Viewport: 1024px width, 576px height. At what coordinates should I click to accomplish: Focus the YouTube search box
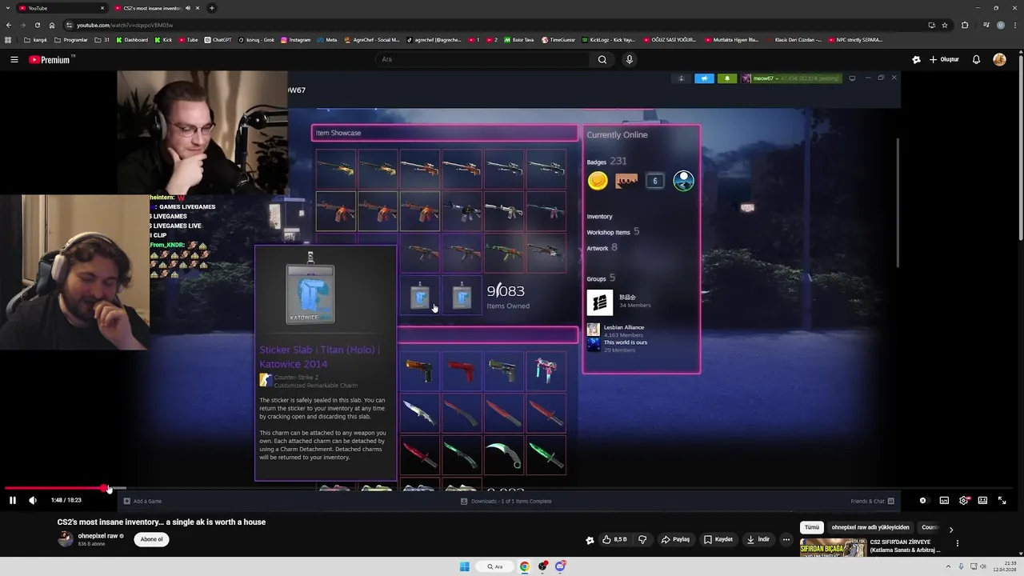click(x=484, y=59)
